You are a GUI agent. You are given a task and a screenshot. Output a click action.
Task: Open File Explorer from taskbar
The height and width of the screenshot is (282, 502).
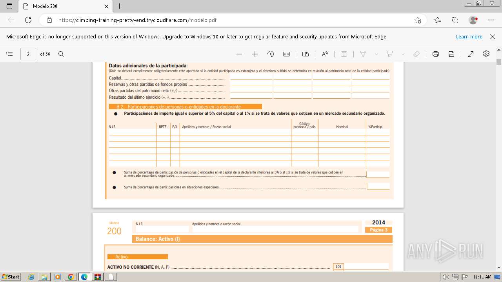(44, 277)
